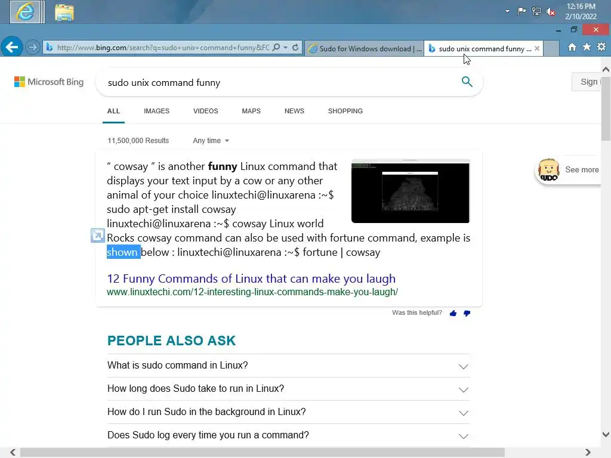Show hidden tray icons arrow

pos(507,11)
